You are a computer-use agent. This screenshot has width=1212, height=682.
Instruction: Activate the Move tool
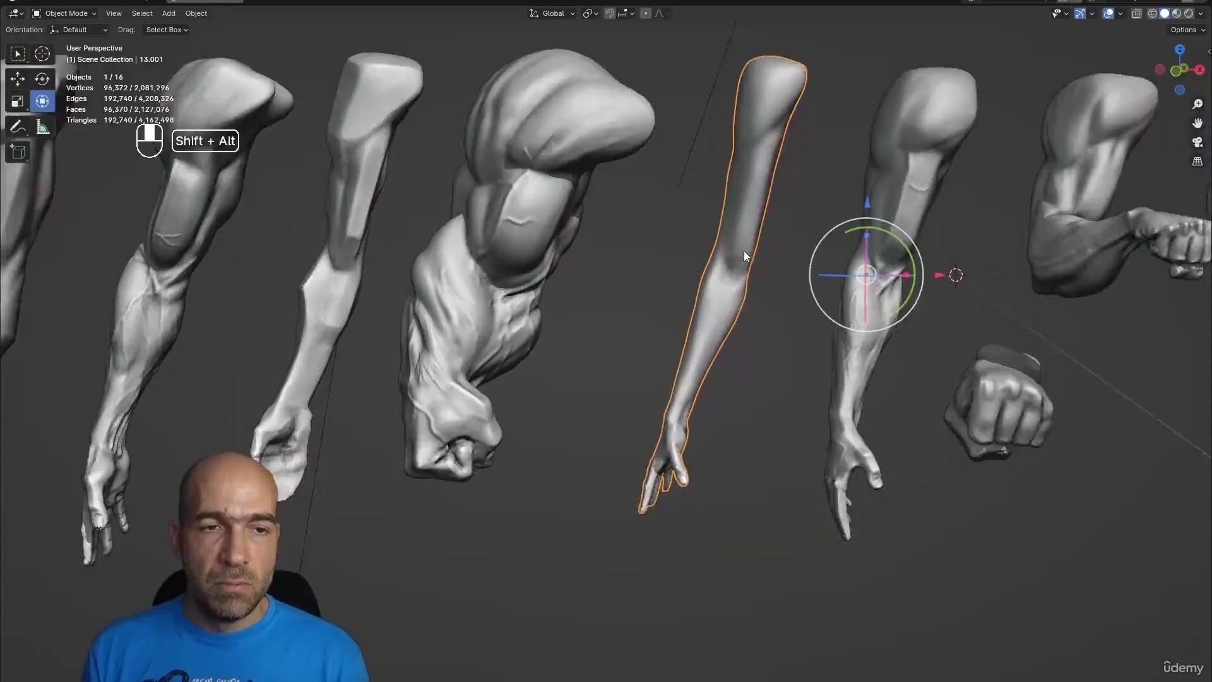click(18, 78)
